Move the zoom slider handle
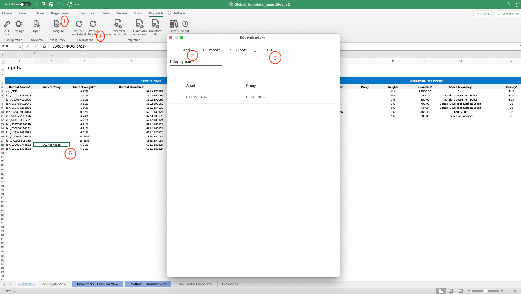Image resolution: width=521 pixels, height=294 pixels. pyautogui.click(x=485, y=291)
